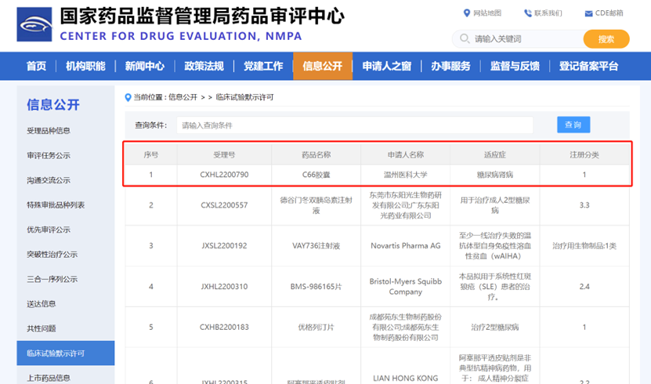
Task: Select 临床试验默示许可 in sidebar
Action: point(66,353)
